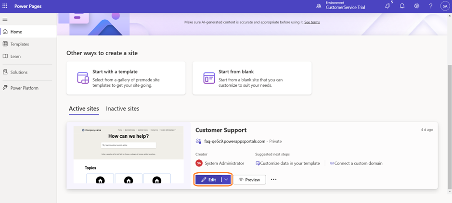Screen dimensions: 452x203
Task: Go to Templates in the sidebar
Action: tap(20, 44)
